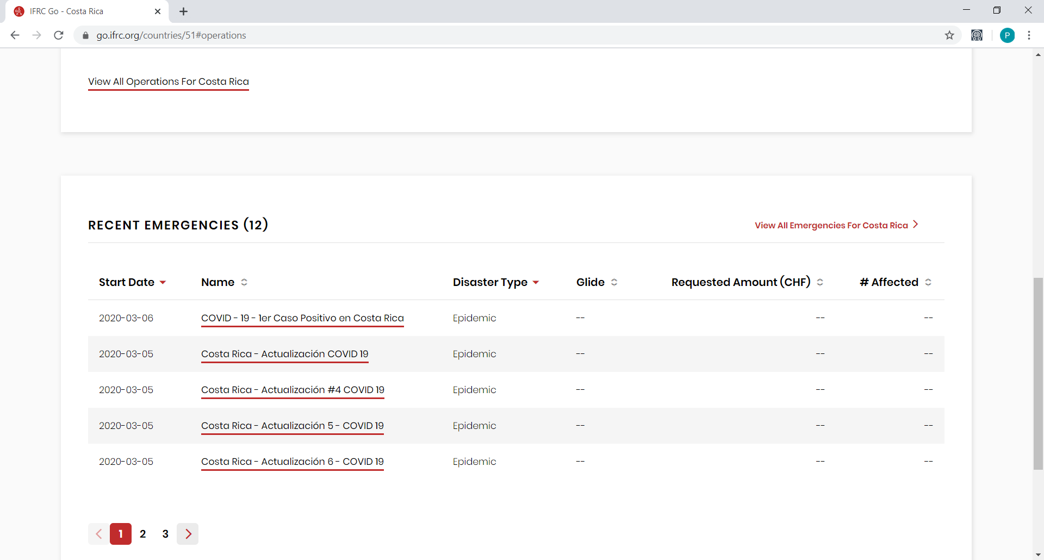Open View All Operations For Costa Rica
This screenshot has height=560, width=1044.
[168, 82]
